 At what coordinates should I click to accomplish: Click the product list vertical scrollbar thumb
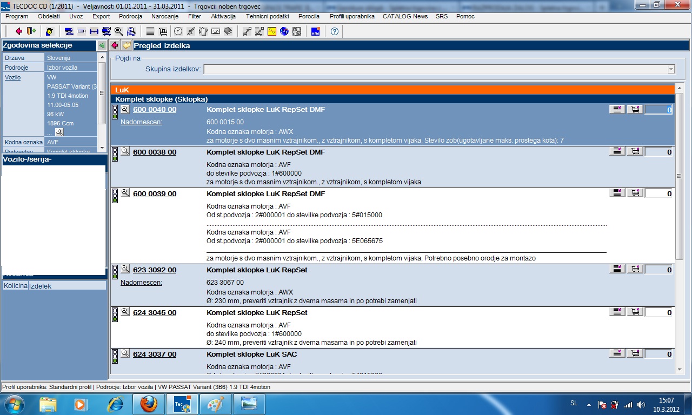pyautogui.click(x=680, y=176)
